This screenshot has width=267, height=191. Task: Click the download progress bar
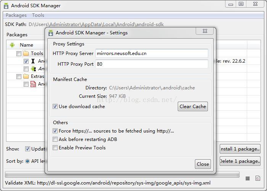[x=122, y=175]
